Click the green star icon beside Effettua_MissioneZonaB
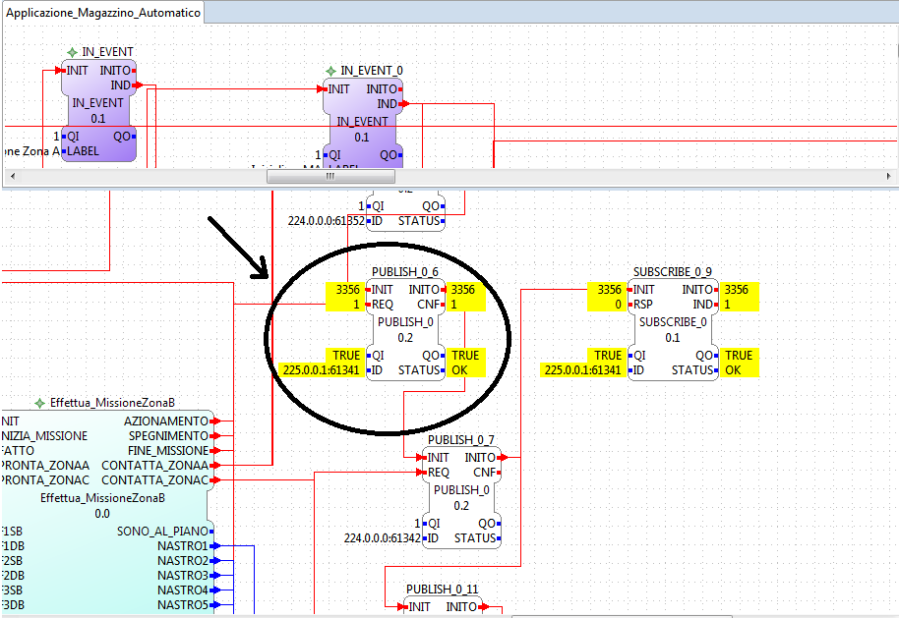The width and height of the screenshot is (899, 618). 39,403
